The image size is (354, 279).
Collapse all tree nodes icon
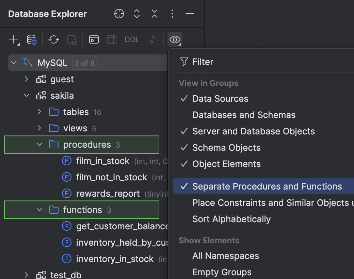tap(154, 14)
